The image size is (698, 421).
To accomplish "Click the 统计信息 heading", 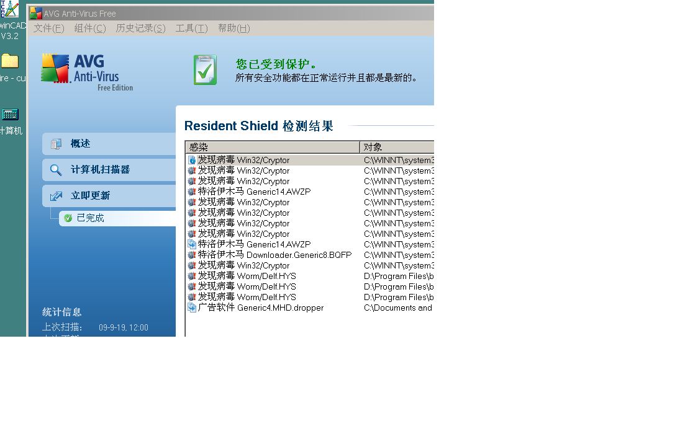I will (62, 312).
